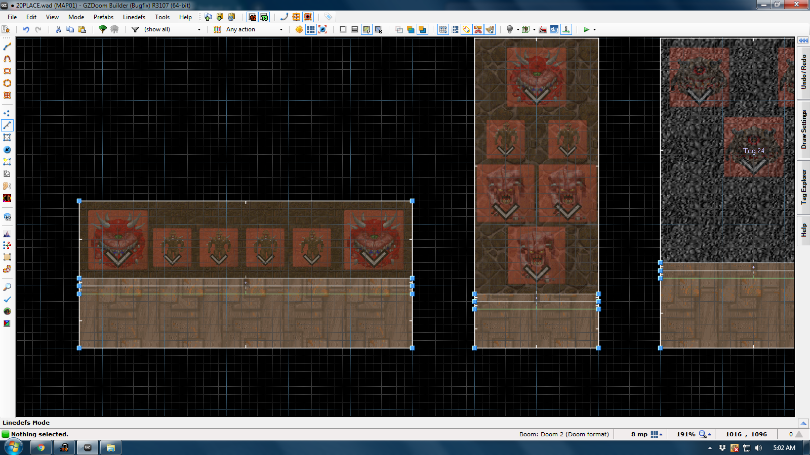Redo the last undone action
The width and height of the screenshot is (810, 455).
pyautogui.click(x=38, y=29)
